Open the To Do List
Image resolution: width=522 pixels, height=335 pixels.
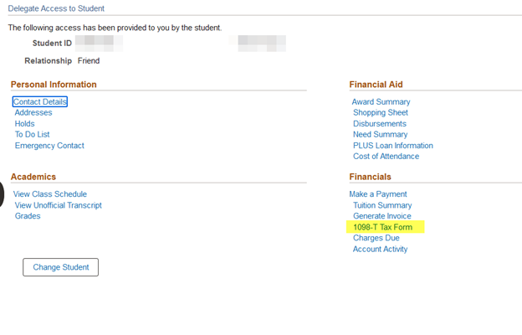coord(33,135)
